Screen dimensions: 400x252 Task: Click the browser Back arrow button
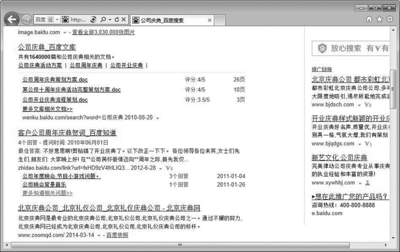click(12, 20)
